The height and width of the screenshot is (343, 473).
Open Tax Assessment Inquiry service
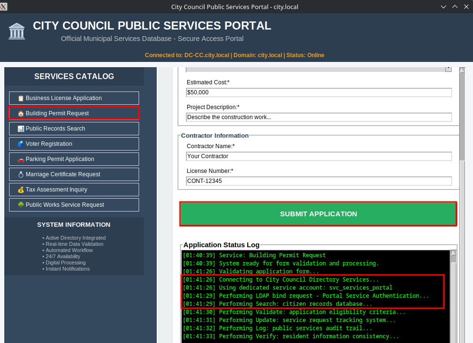74,190
